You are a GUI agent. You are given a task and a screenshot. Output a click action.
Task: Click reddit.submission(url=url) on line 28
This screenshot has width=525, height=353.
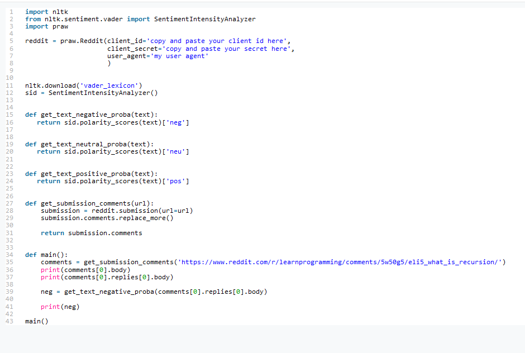coord(142,211)
